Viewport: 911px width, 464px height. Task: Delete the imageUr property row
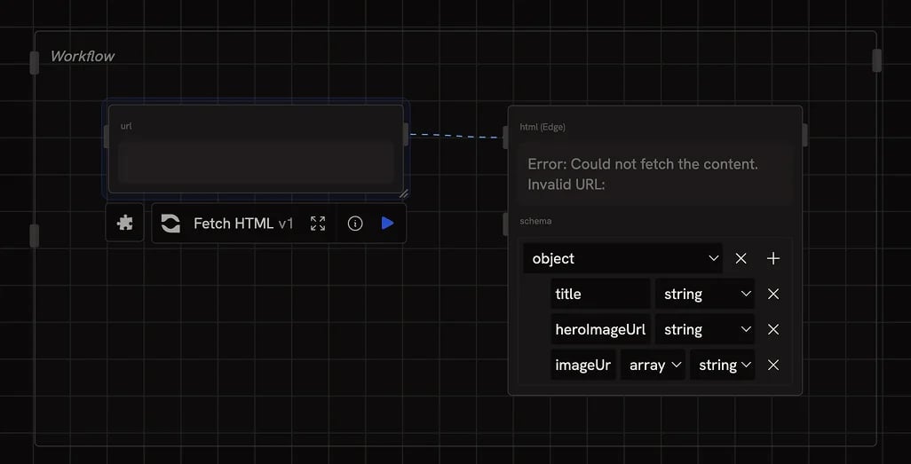point(772,365)
